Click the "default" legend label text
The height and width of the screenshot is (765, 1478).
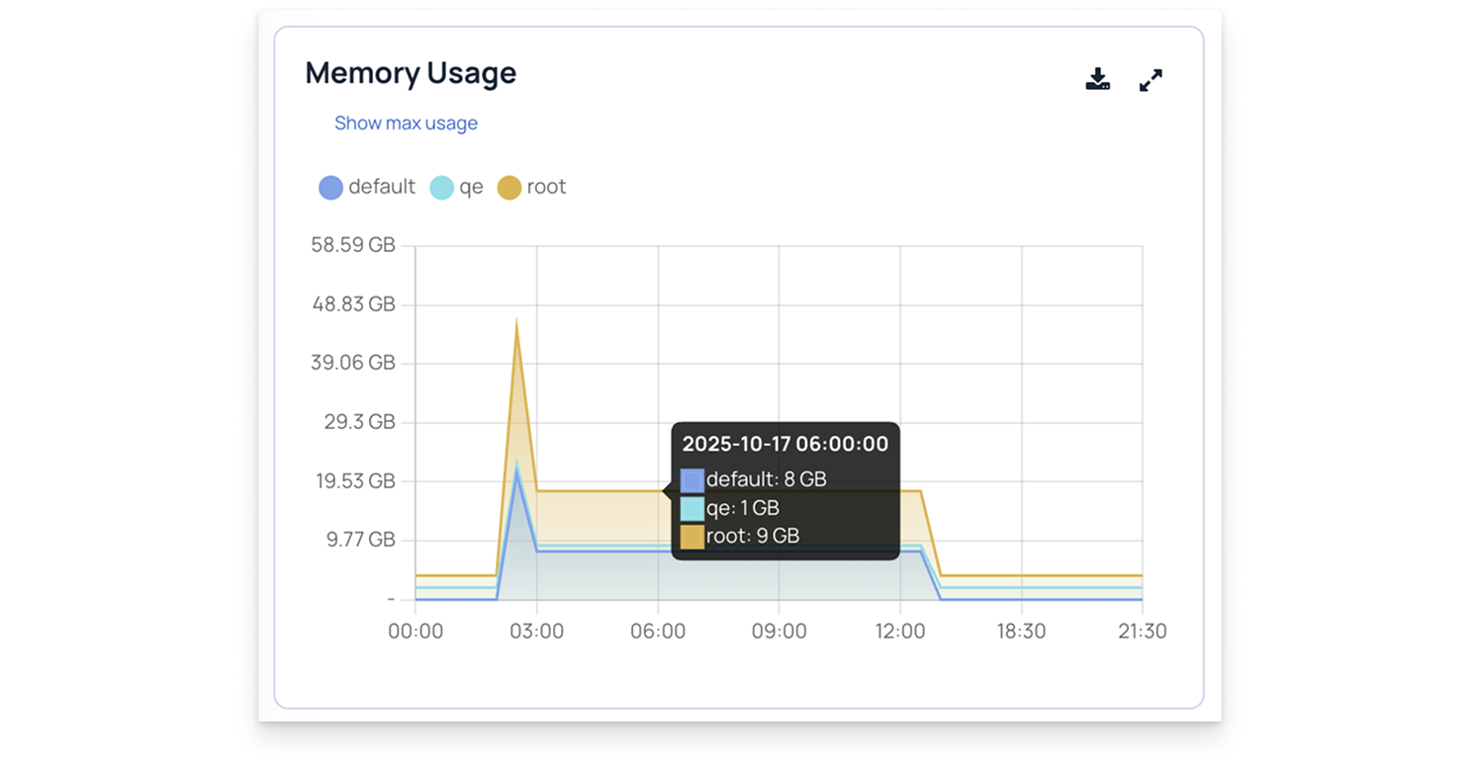382,187
